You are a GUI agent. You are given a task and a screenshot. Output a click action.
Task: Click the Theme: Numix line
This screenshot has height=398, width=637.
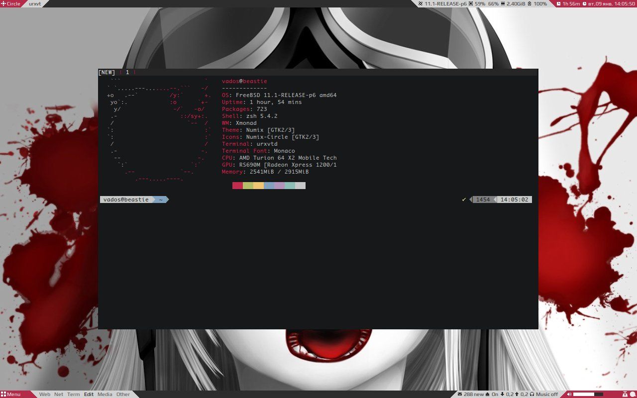(x=258, y=130)
